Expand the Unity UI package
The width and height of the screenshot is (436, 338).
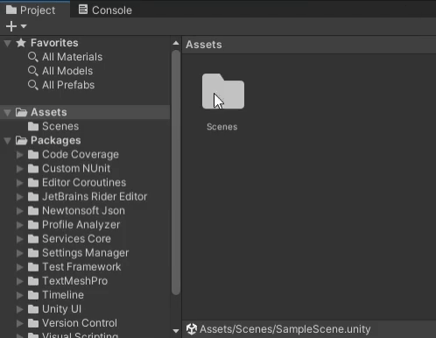(x=19, y=309)
